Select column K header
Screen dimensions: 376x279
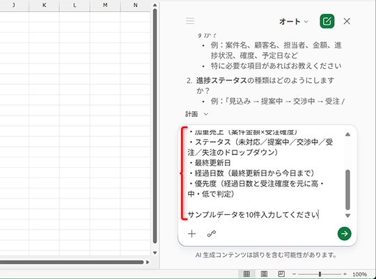click(x=44, y=6)
